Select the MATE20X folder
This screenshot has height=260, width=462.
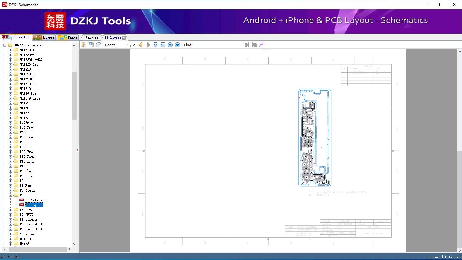26,79
